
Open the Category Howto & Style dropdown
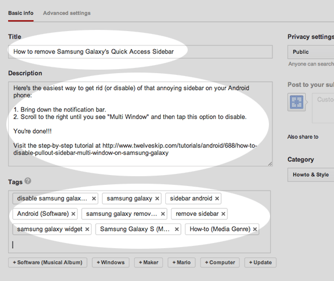tap(310, 174)
